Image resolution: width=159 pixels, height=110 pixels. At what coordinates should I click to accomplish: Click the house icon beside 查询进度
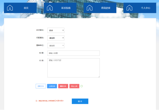89,8
